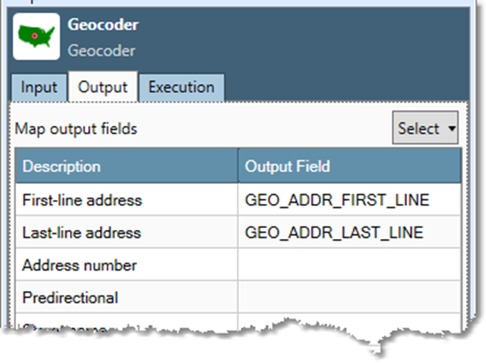Select the First-line address row

(x=238, y=200)
